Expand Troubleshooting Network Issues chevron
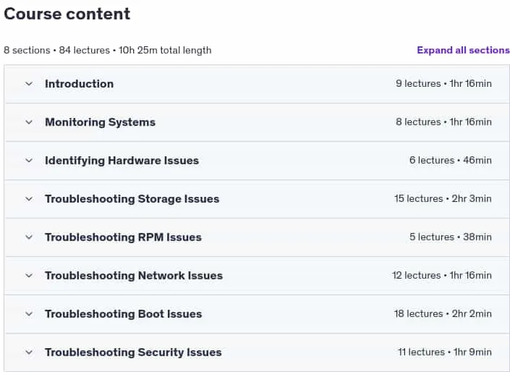The height and width of the screenshot is (372, 510). tap(29, 276)
